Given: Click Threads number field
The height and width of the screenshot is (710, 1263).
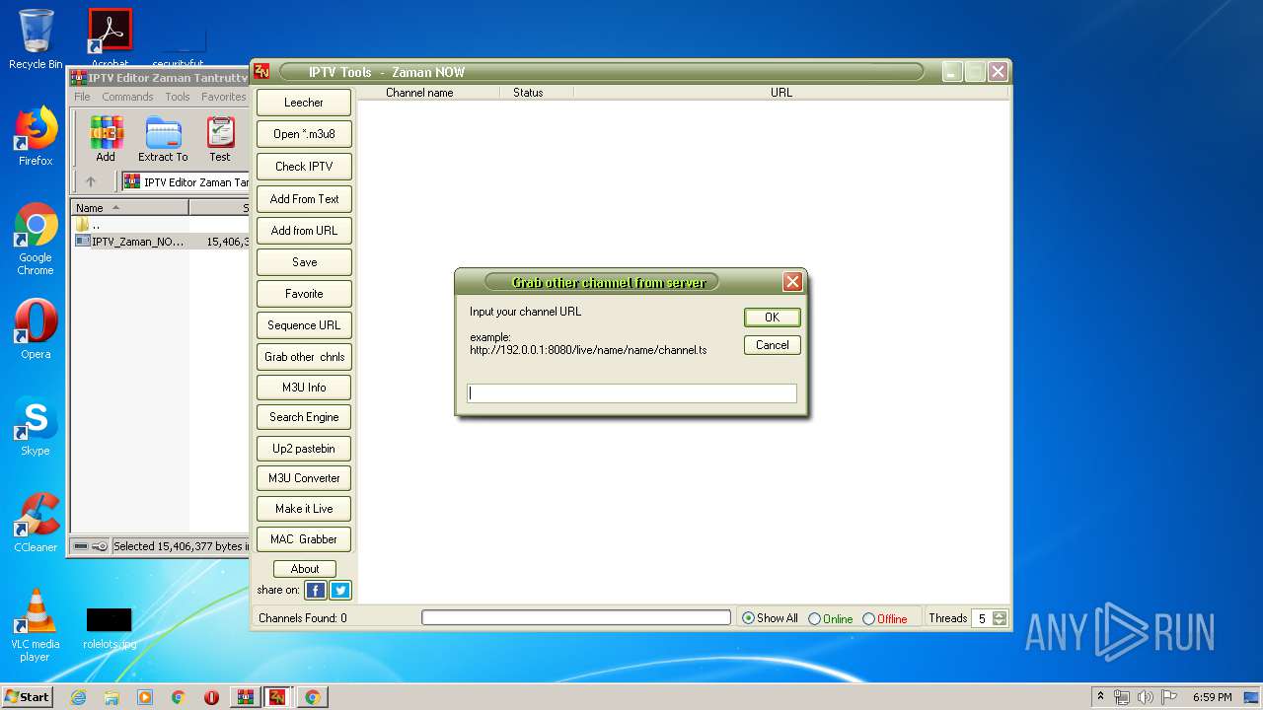Looking at the screenshot, I should tap(982, 618).
